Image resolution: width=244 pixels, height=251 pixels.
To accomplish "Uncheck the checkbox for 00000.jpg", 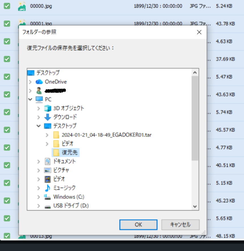I will click(x=7, y=6).
